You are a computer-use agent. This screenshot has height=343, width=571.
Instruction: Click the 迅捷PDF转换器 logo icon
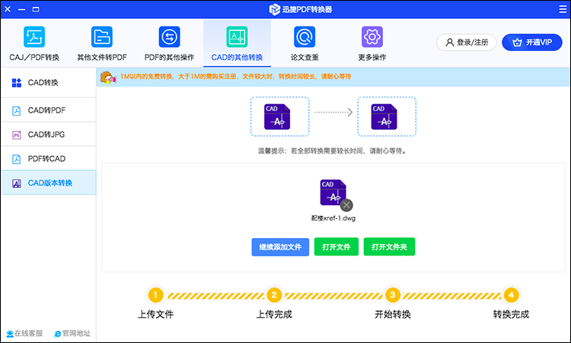click(x=275, y=9)
